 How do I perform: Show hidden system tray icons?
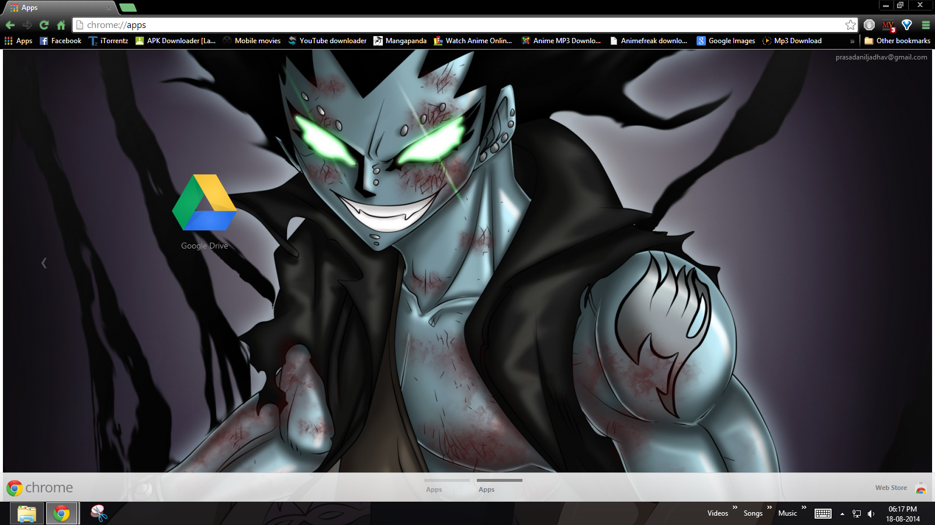[842, 514]
